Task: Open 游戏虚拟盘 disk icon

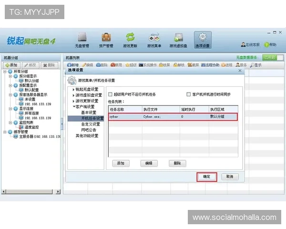Action: pos(178,40)
